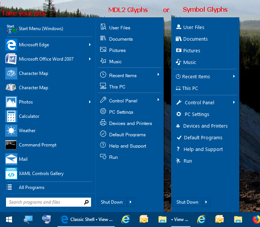Open the Character Map with blue cube icon
Image resolution: width=260 pixels, height=227 pixels.
point(11,73)
